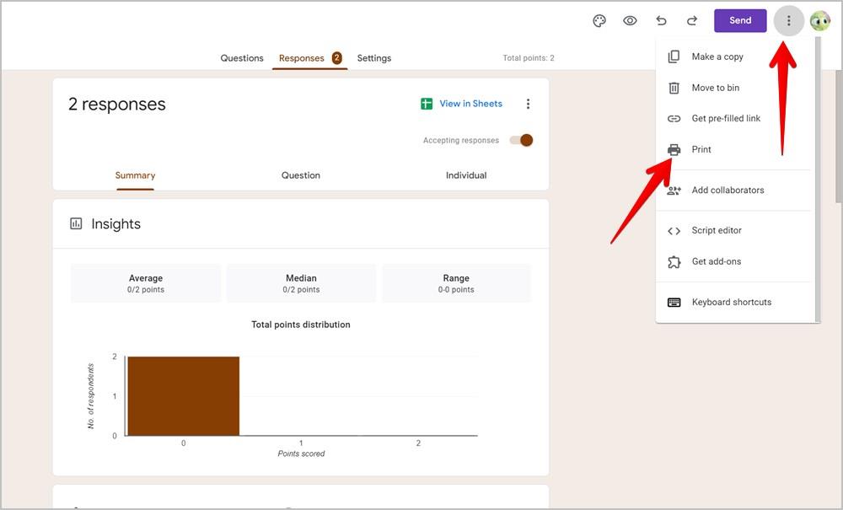Screen dimensions: 843x510
Task: Open the Settings tab
Action: pyautogui.click(x=374, y=58)
